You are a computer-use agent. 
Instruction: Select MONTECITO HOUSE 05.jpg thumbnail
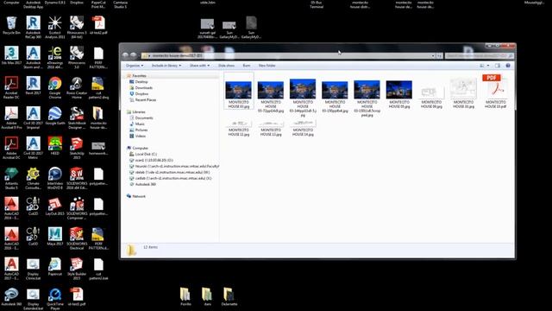(398, 94)
